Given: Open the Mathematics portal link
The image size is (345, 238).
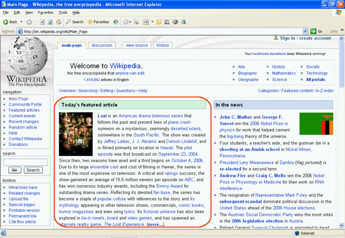Looking at the screenshot, I should pyautogui.click(x=284, y=73).
